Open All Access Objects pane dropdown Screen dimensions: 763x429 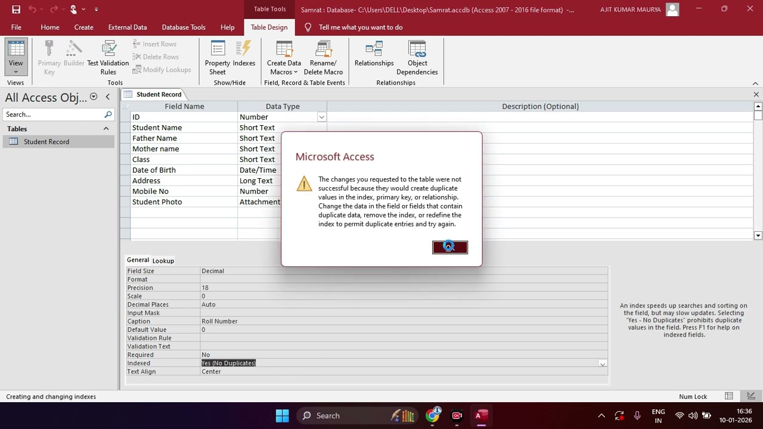click(x=94, y=97)
